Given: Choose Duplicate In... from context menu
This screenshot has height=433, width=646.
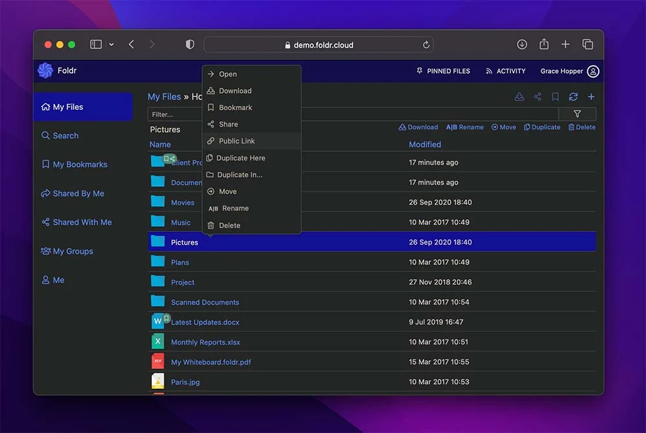Looking at the screenshot, I should [x=252, y=174].
